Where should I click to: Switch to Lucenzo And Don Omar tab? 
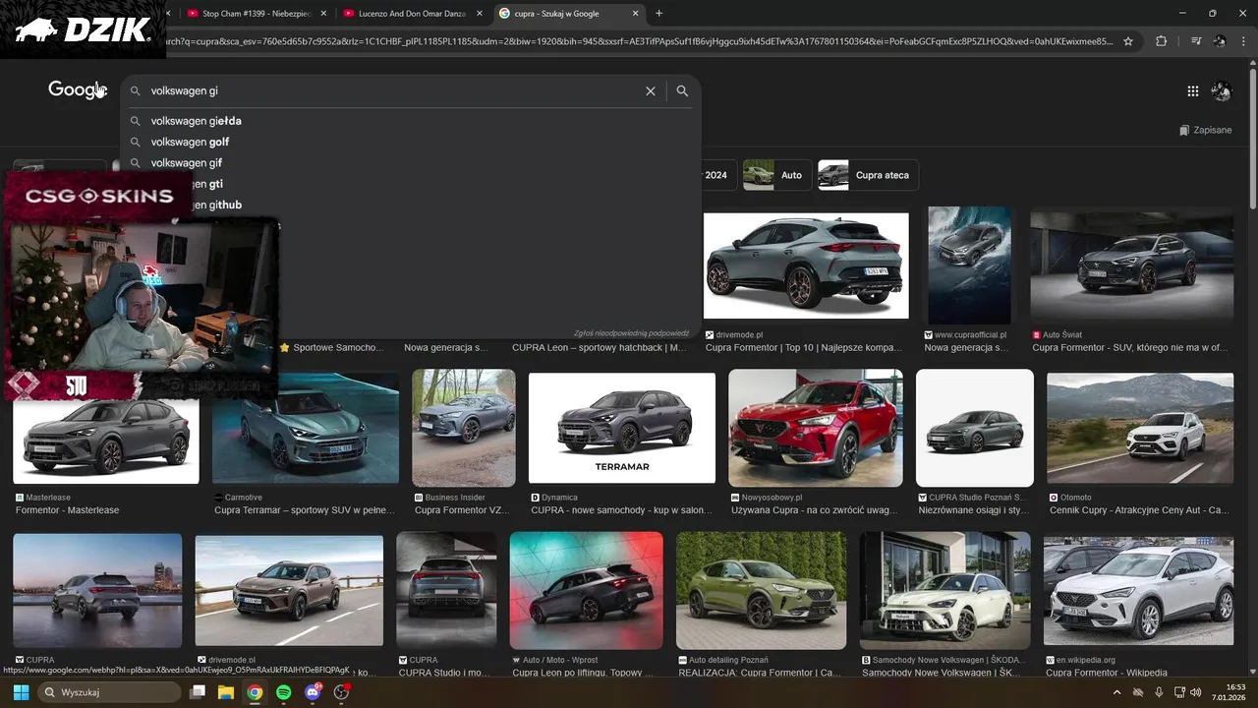click(413, 14)
